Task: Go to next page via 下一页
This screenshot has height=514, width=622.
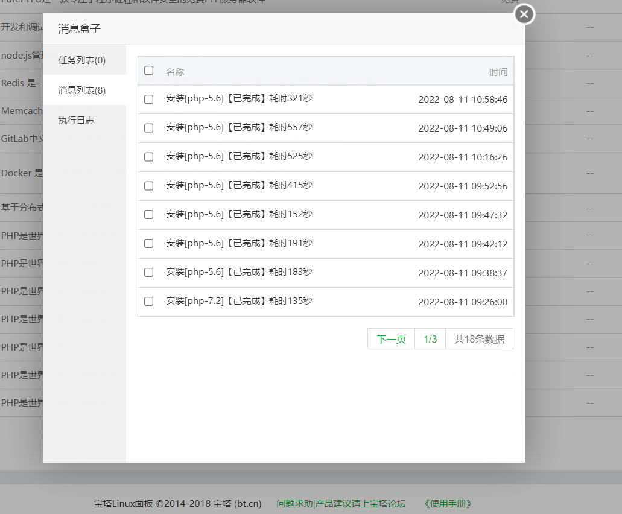Action: (391, 339)
